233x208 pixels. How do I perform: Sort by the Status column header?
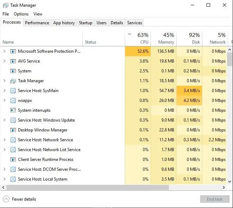104,39
